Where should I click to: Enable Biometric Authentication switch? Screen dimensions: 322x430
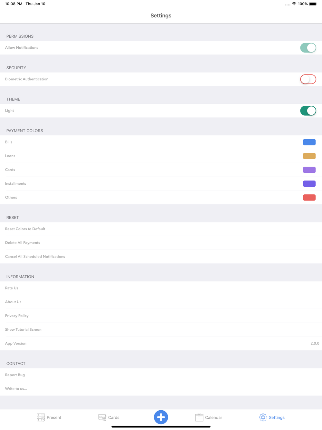pos(308,79)
